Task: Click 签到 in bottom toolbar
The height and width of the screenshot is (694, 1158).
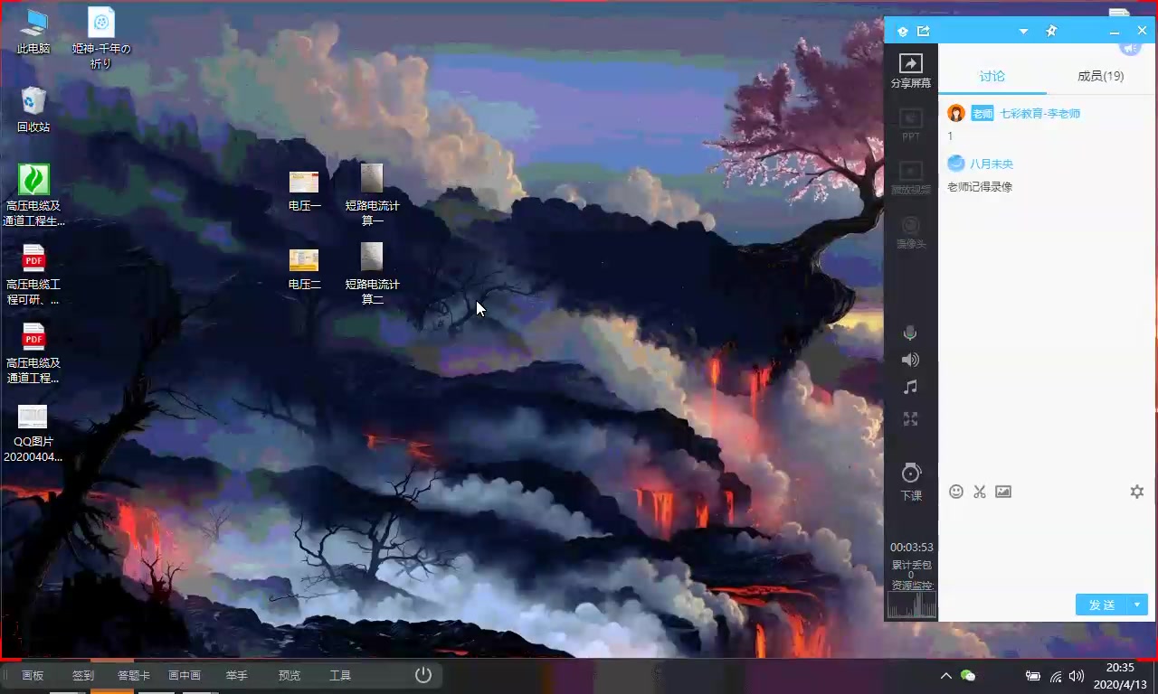Action: pyautogui.click(x=83, y=675)
